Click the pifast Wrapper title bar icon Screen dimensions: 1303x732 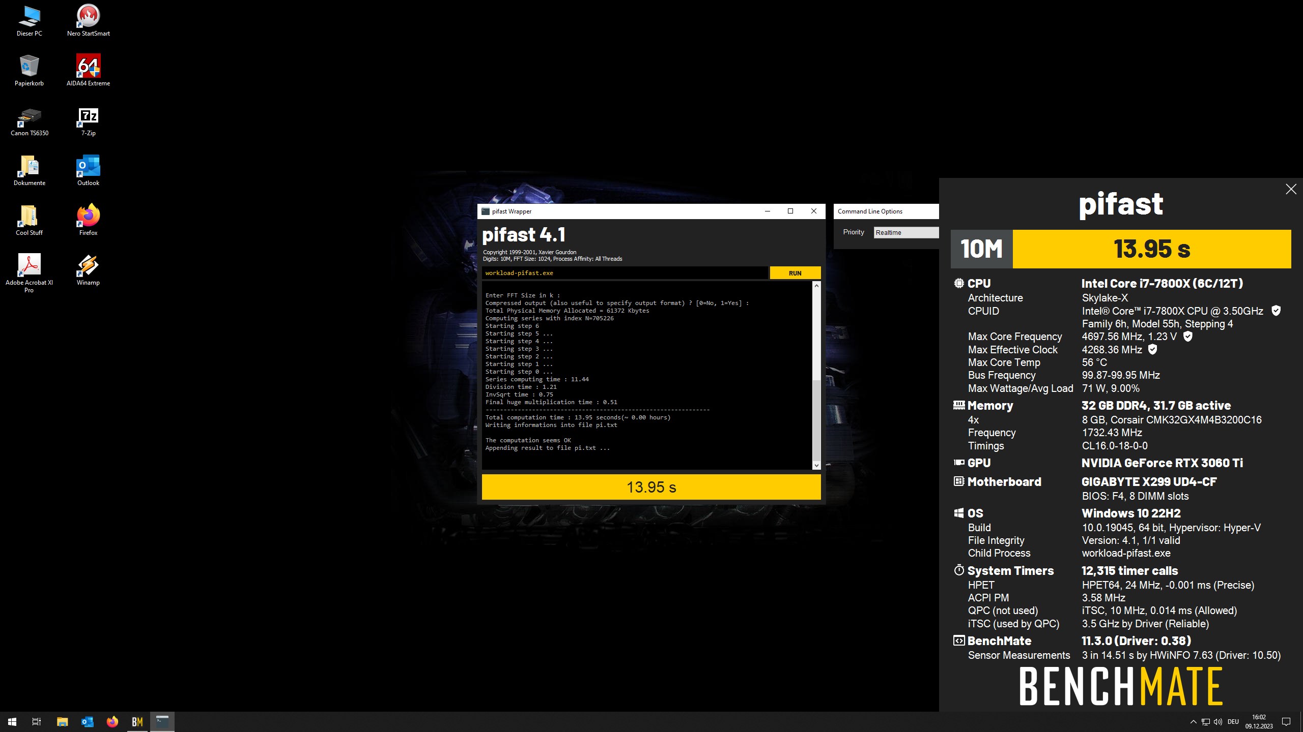tap(486, 211)
